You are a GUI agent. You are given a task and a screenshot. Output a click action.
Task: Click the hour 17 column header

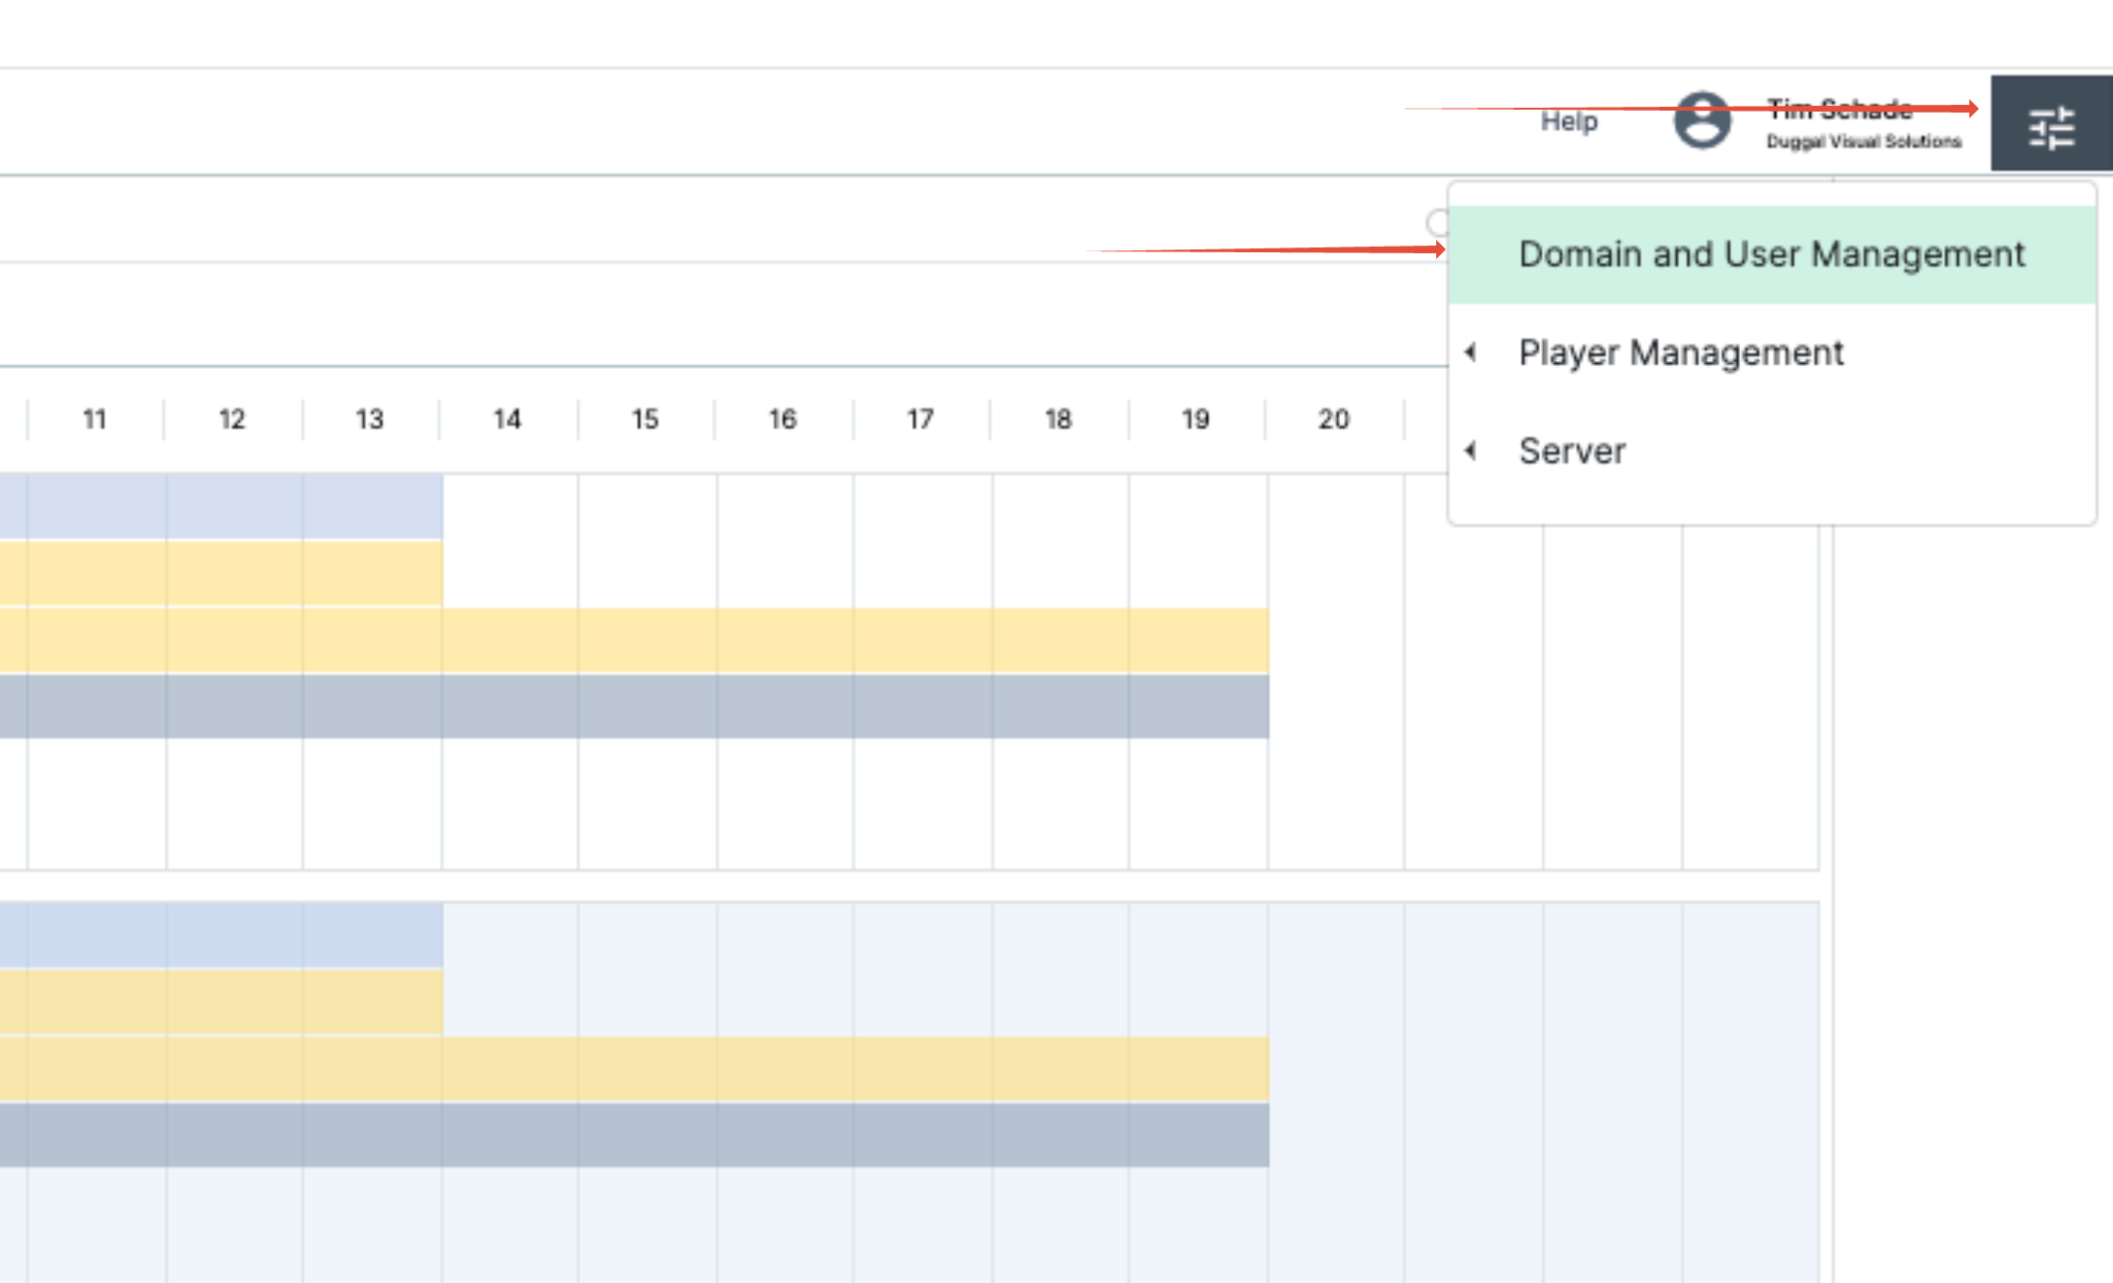point(920,419)
